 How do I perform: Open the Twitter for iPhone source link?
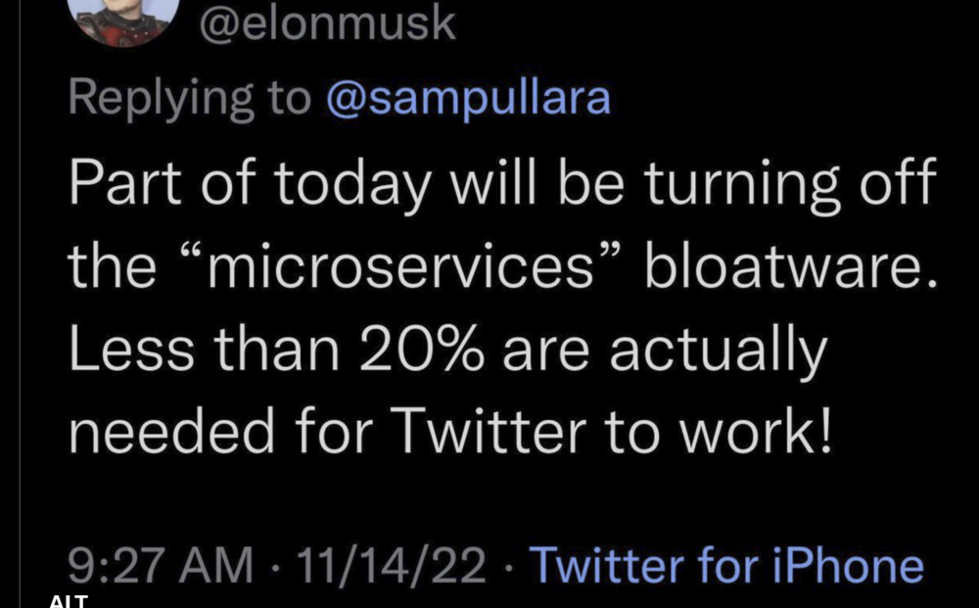point(726,566)
